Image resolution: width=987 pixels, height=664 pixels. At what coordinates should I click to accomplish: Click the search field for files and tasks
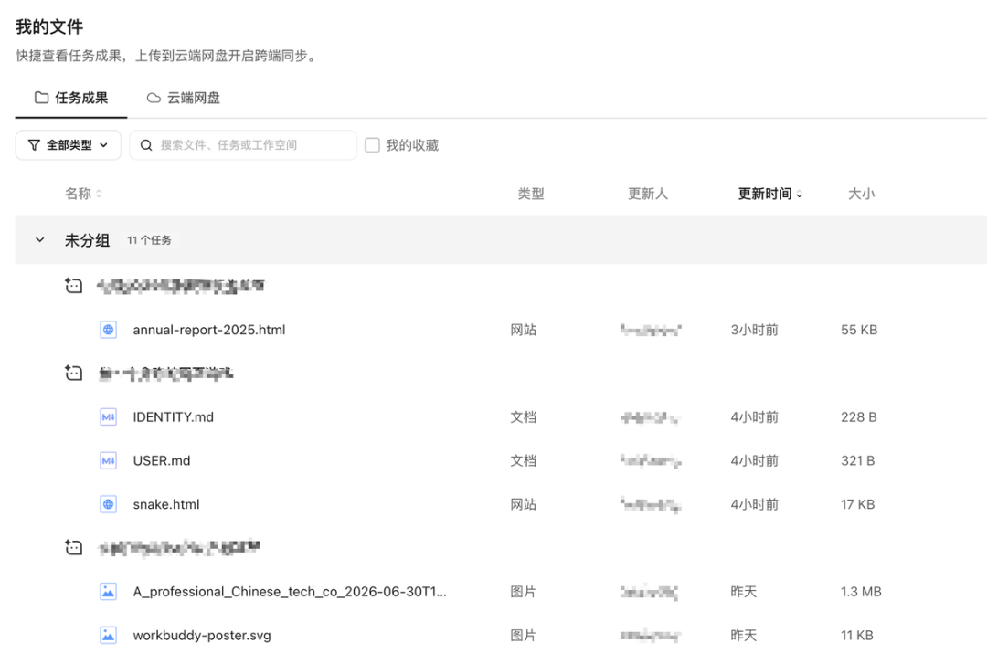click(x=243, y=145)
